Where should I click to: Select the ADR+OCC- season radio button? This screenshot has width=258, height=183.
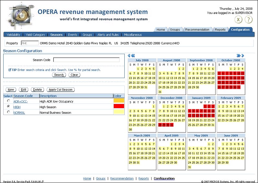coord(8,101)
